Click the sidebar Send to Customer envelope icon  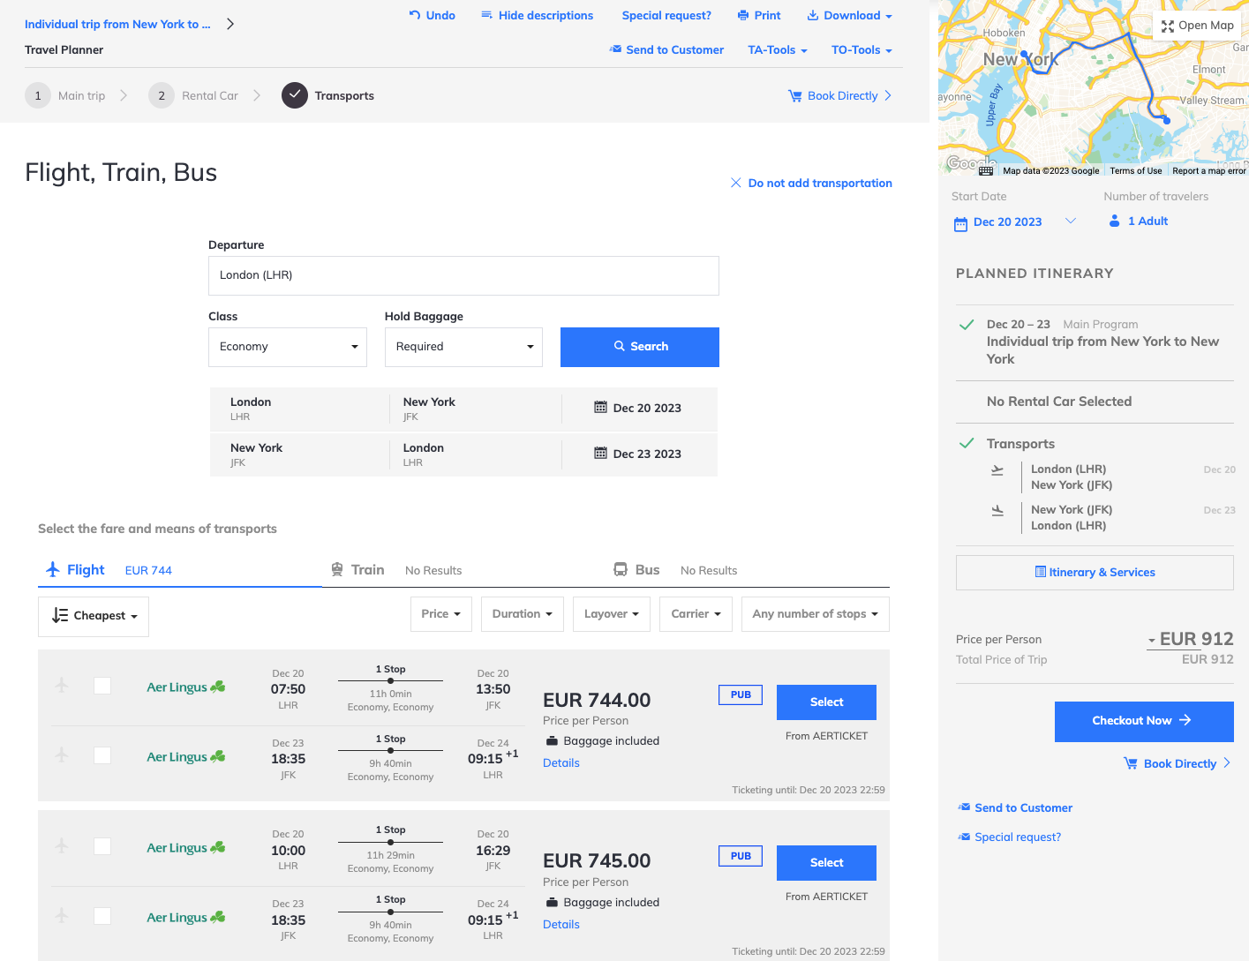coord(964,807)
